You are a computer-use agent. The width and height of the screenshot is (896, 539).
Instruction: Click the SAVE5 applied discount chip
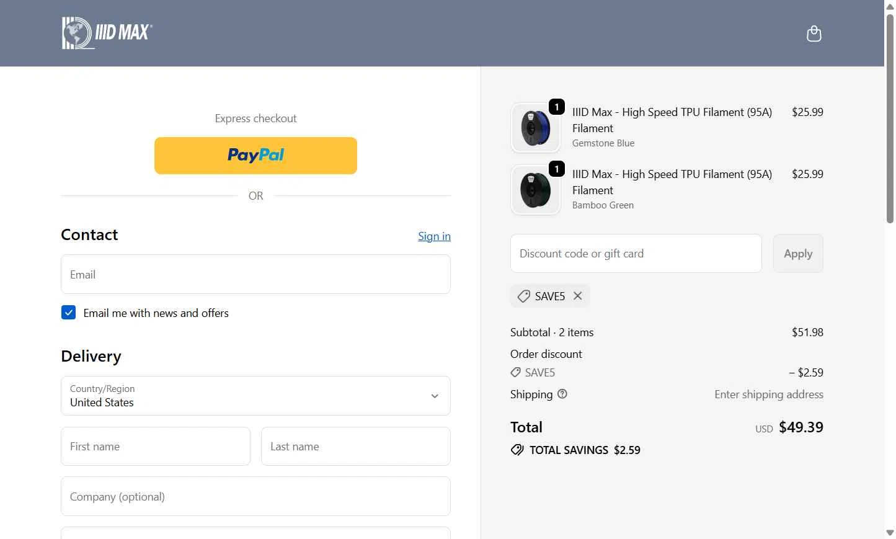(x=549, y=296)
